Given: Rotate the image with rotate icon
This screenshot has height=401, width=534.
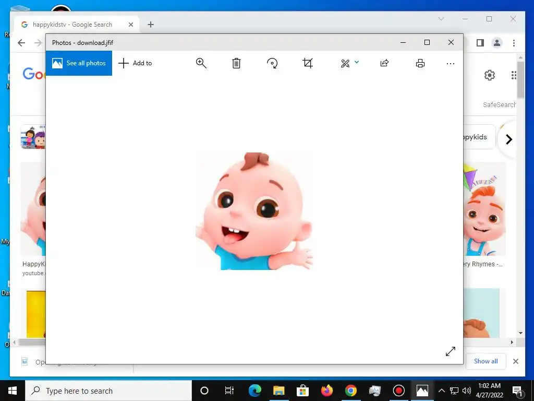Looking at the screenshot, I should [x=272, y=63].
